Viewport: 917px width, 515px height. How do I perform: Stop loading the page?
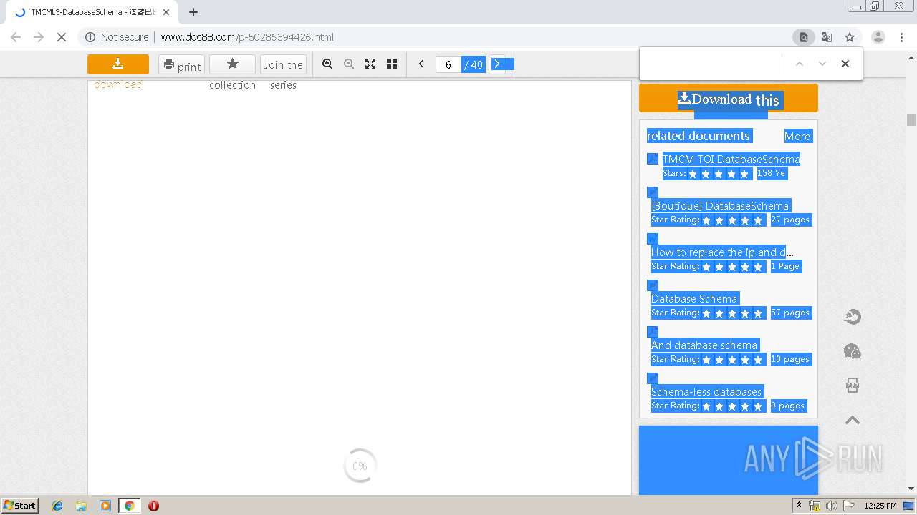[62, 37]
